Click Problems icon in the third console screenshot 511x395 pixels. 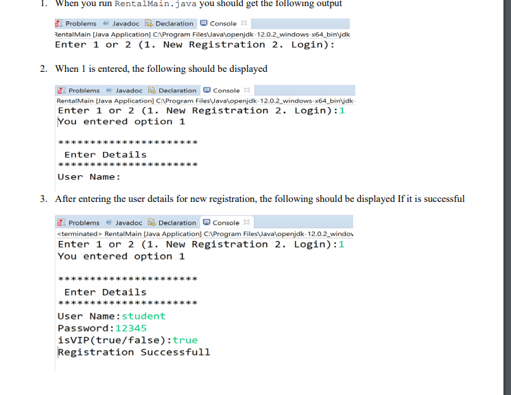click(61, 222)
